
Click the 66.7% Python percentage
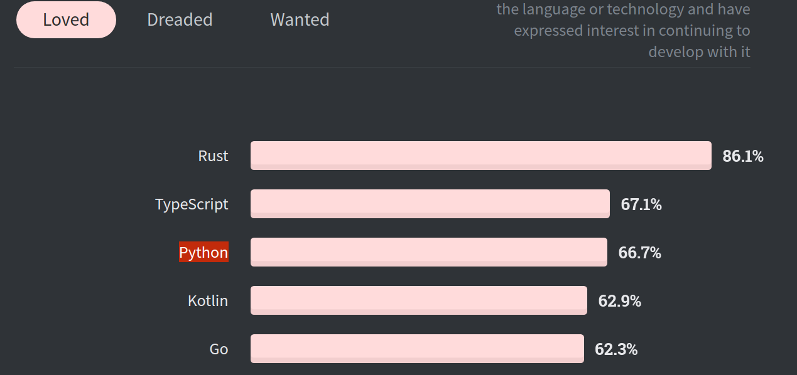point(639,253)
